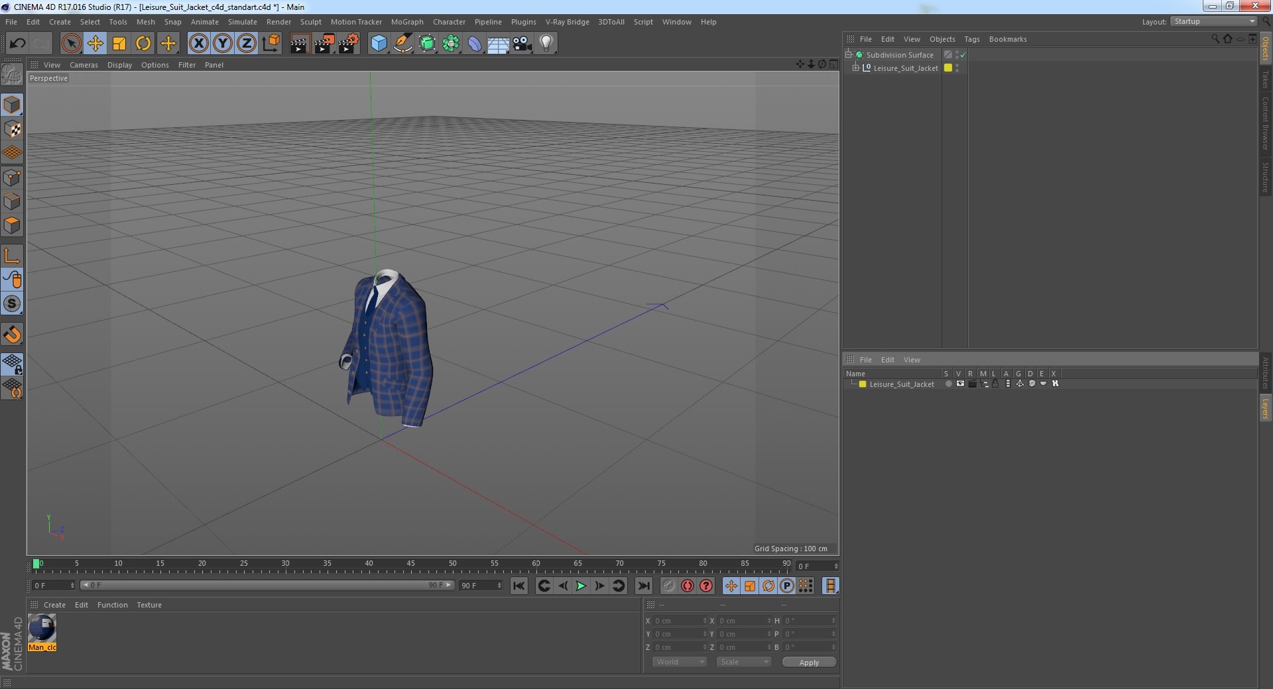This screenshot has height=689, width=1273.
Task: Select the Live Selection tool
Action: pos(71,44)
